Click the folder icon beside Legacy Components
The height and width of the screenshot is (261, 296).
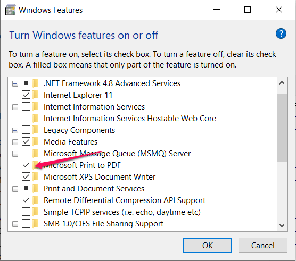(x=35, y=130)
